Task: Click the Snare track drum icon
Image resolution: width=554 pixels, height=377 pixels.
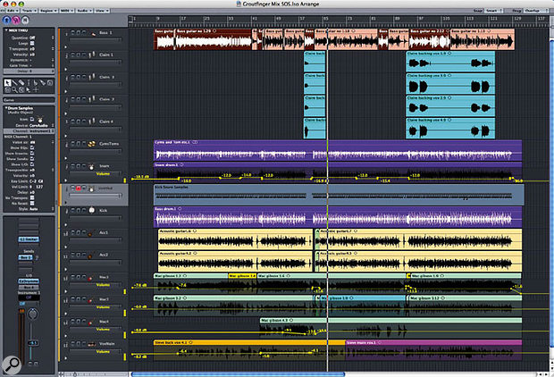Action: (x=92, y=166)
